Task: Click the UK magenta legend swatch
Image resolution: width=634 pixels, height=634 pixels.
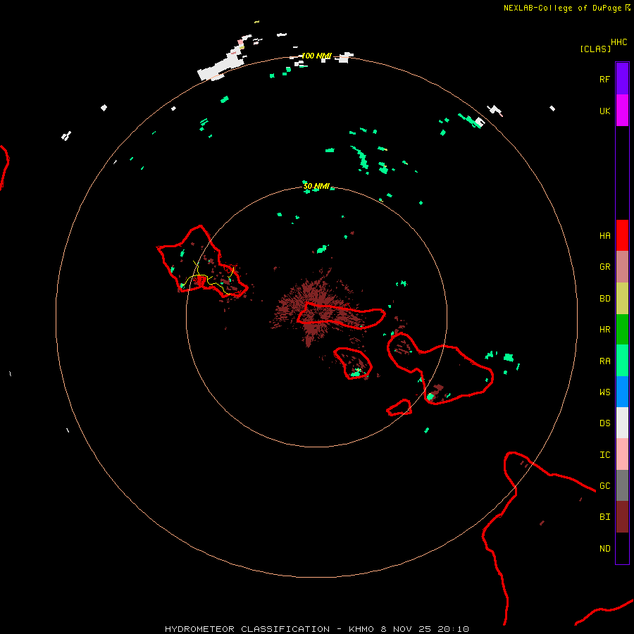Action: click(622, 111)
